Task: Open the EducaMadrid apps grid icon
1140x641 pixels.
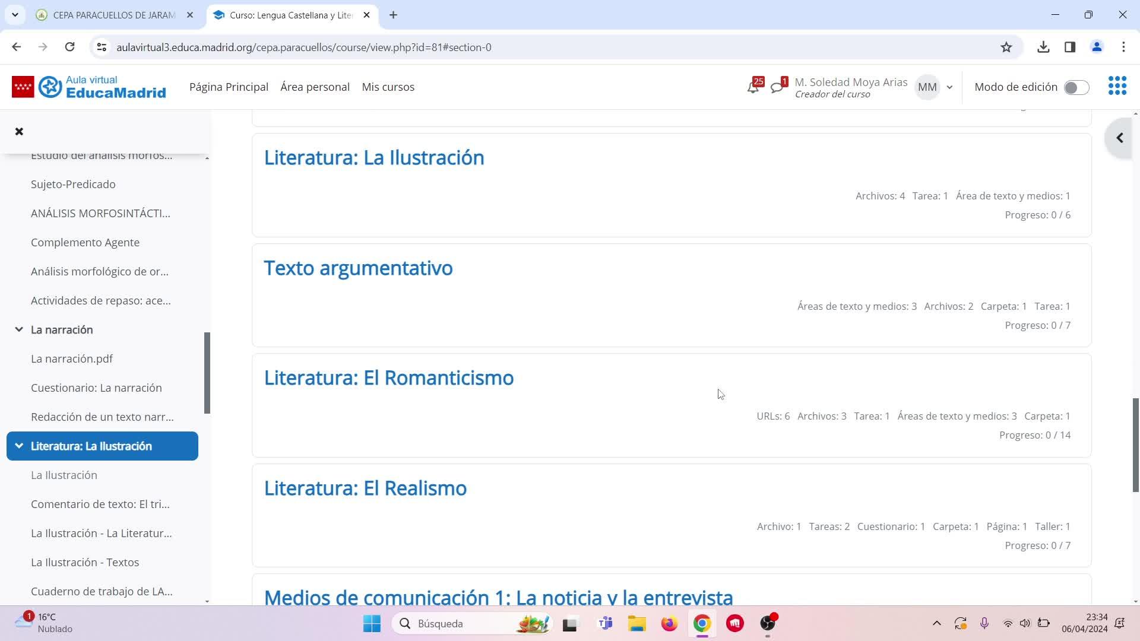Action: (x=1117, y=86)
